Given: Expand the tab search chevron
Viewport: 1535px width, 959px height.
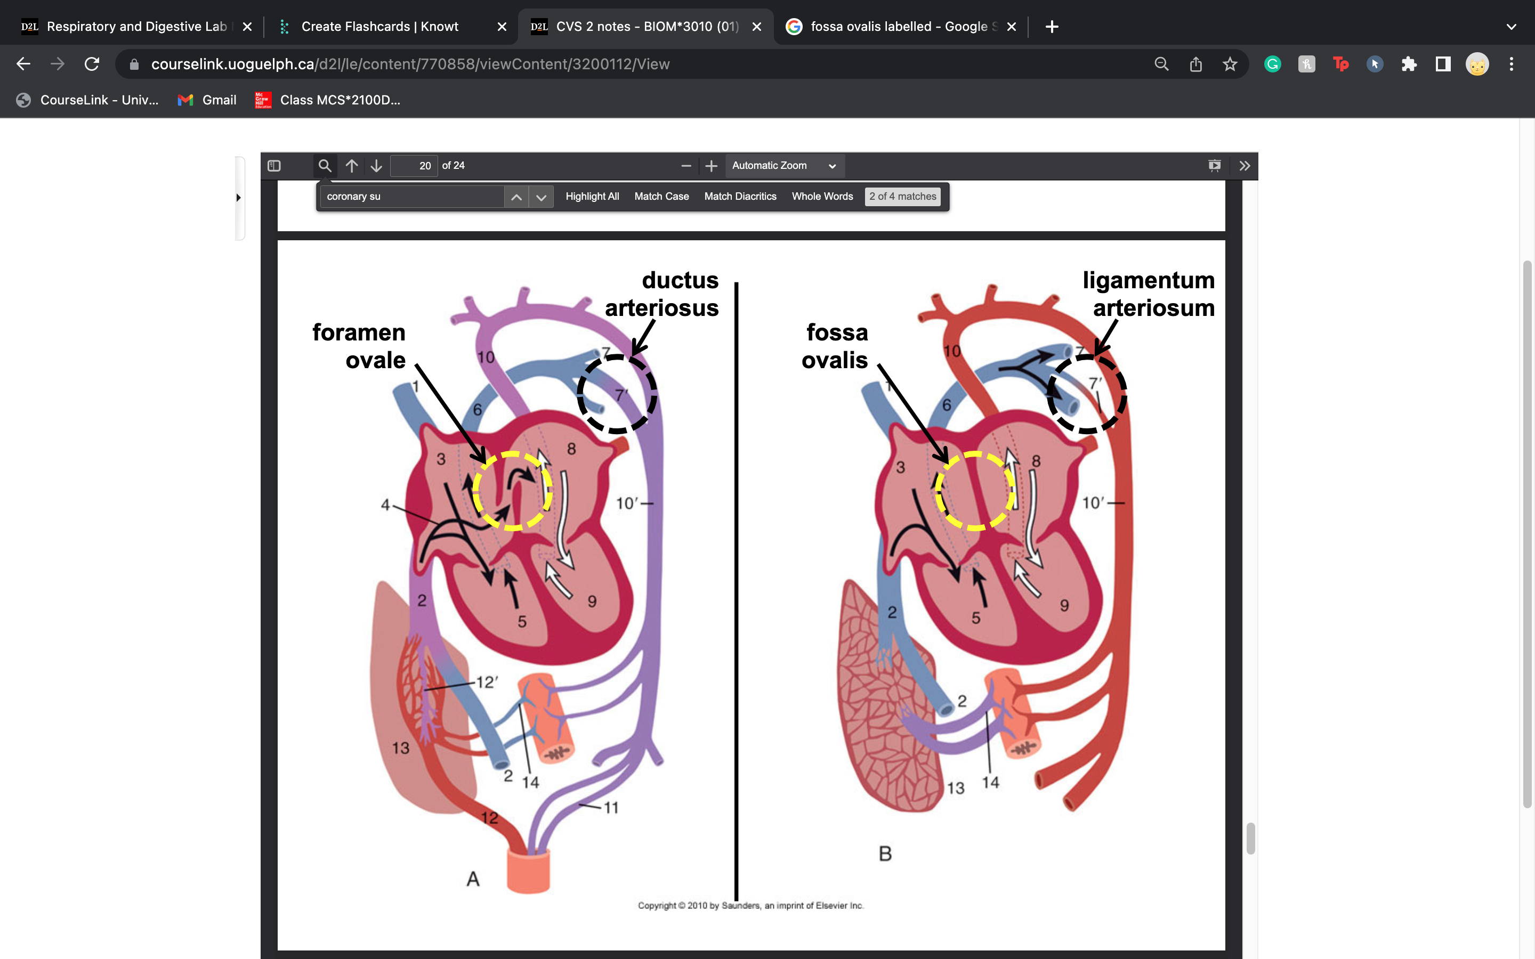Looking at the screenshot, I should point(1512,27).
